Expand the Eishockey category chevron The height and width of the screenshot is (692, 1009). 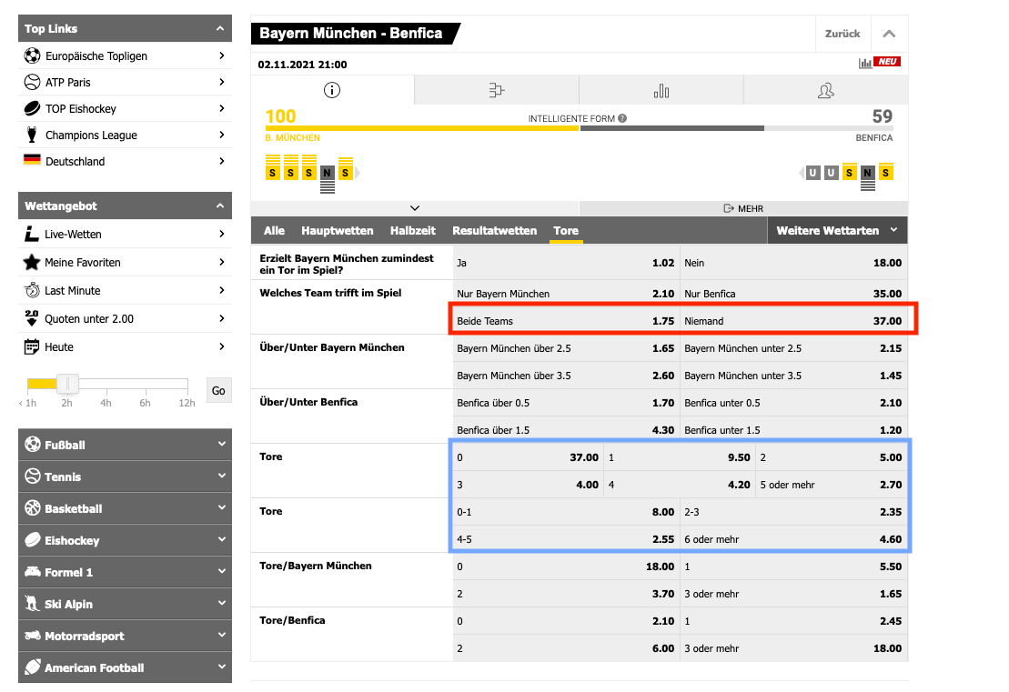click(222, 539)
